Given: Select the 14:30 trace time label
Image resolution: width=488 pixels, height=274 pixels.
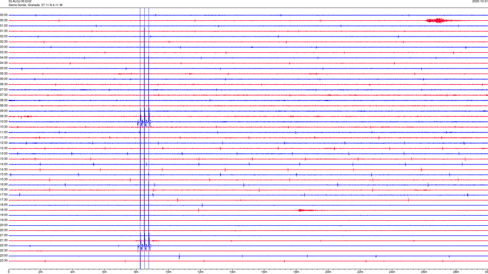Looking at the screenshot, I should pyautogui.click(x=4, y=169).
